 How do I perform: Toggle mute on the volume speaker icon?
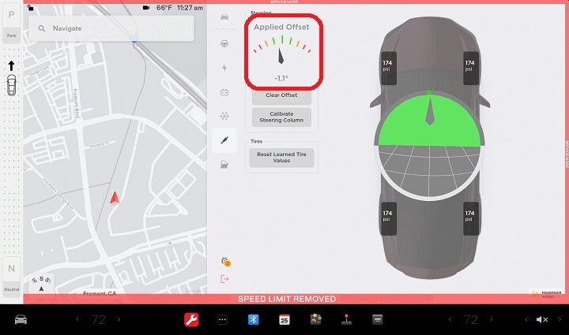(x=542, y=319)
